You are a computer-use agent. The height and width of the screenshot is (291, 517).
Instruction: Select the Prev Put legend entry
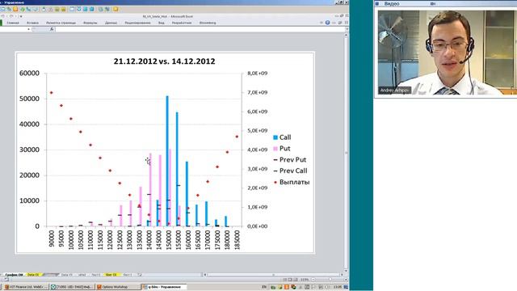pyautogui.click(x=290, y=160)
